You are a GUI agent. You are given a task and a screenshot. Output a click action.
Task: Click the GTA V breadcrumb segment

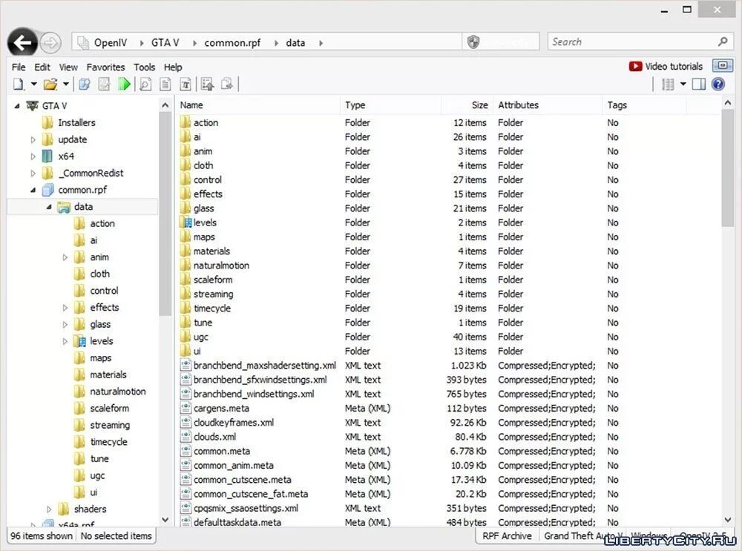point(165,42)
